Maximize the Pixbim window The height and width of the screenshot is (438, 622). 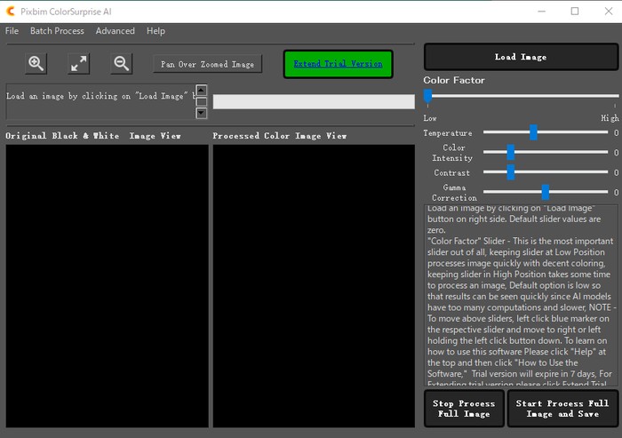574,12
